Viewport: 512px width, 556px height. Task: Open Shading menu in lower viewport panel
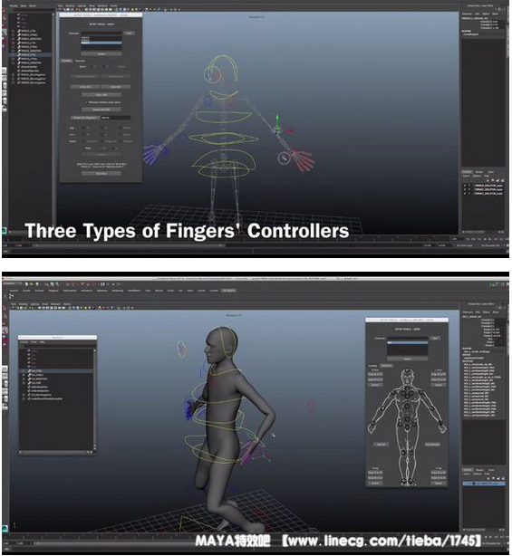tap(23, 304)
